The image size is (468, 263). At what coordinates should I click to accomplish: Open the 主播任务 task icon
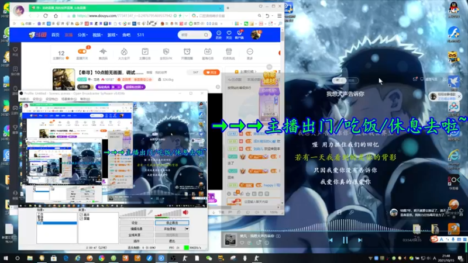(x=144, y=51)
